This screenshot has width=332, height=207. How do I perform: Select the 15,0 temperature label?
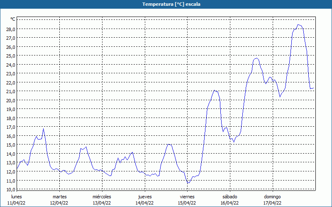click(x=11, y=145)
